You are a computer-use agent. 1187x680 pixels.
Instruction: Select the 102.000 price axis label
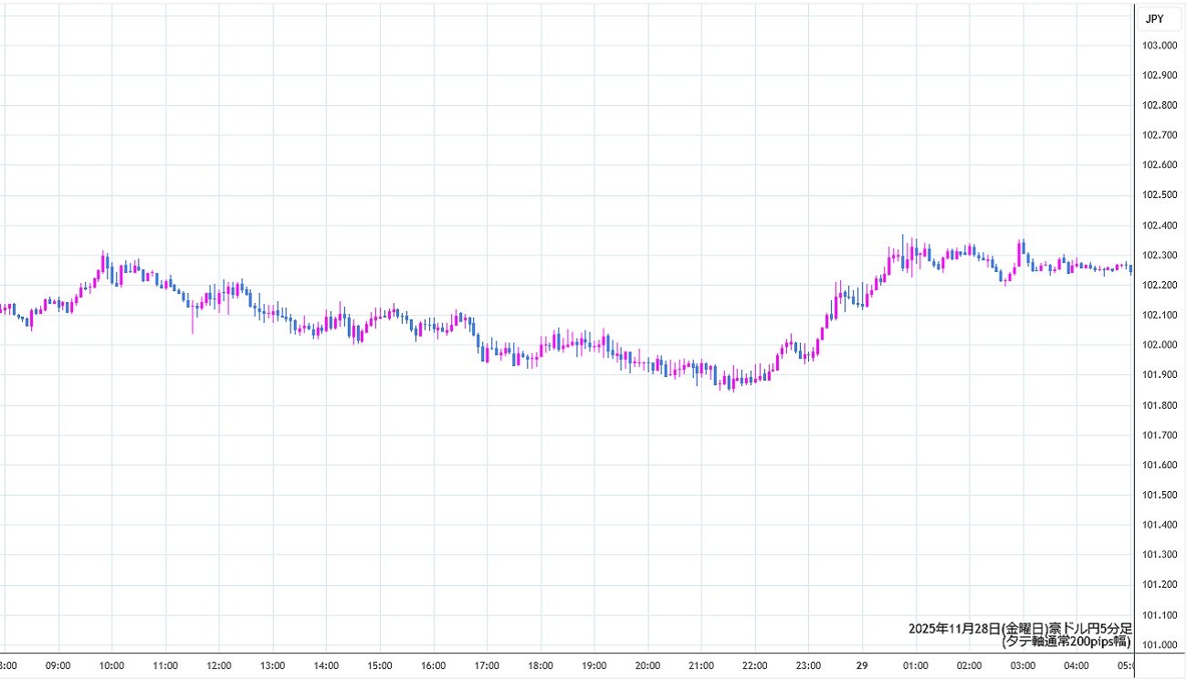click(1159, 345)
